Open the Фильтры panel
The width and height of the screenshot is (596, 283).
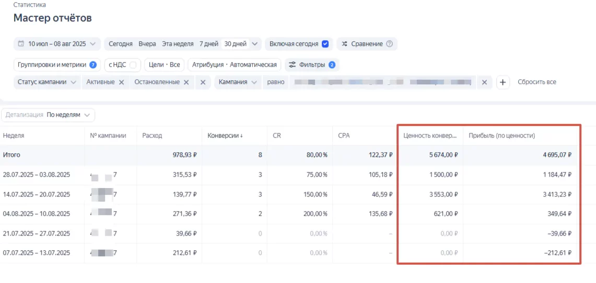point(312,65)
